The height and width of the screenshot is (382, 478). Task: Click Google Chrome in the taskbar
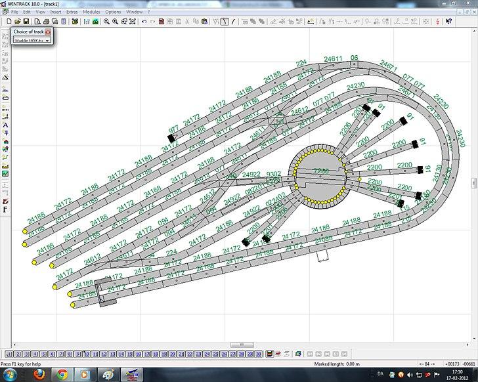tap(61, 374)
